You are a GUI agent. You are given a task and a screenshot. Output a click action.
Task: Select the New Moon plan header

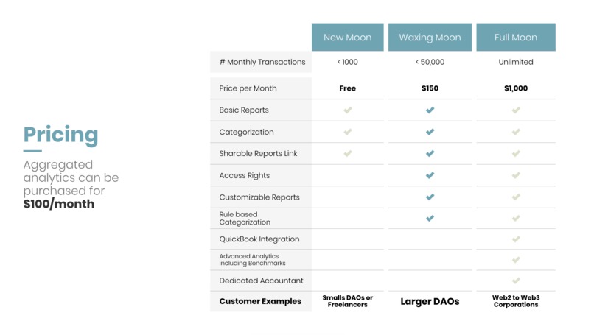point(347,37)
